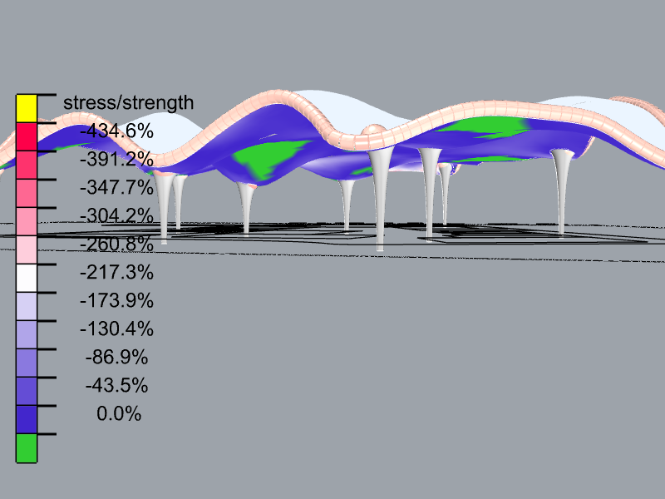Image resolution: width=665 pixels, height=499 pixels.
Task: Click the -43.5% legend label
Action: 116,385
